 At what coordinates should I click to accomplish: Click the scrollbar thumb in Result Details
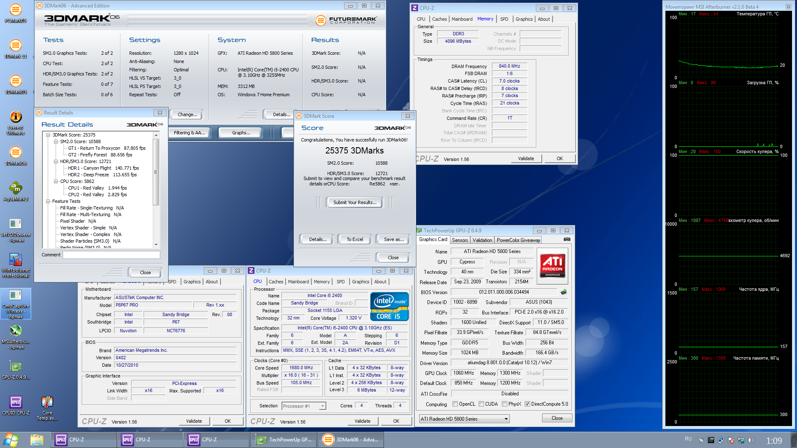[x=156, y=172]
